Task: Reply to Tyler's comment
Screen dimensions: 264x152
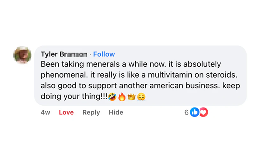Action: tap(91, 112)
